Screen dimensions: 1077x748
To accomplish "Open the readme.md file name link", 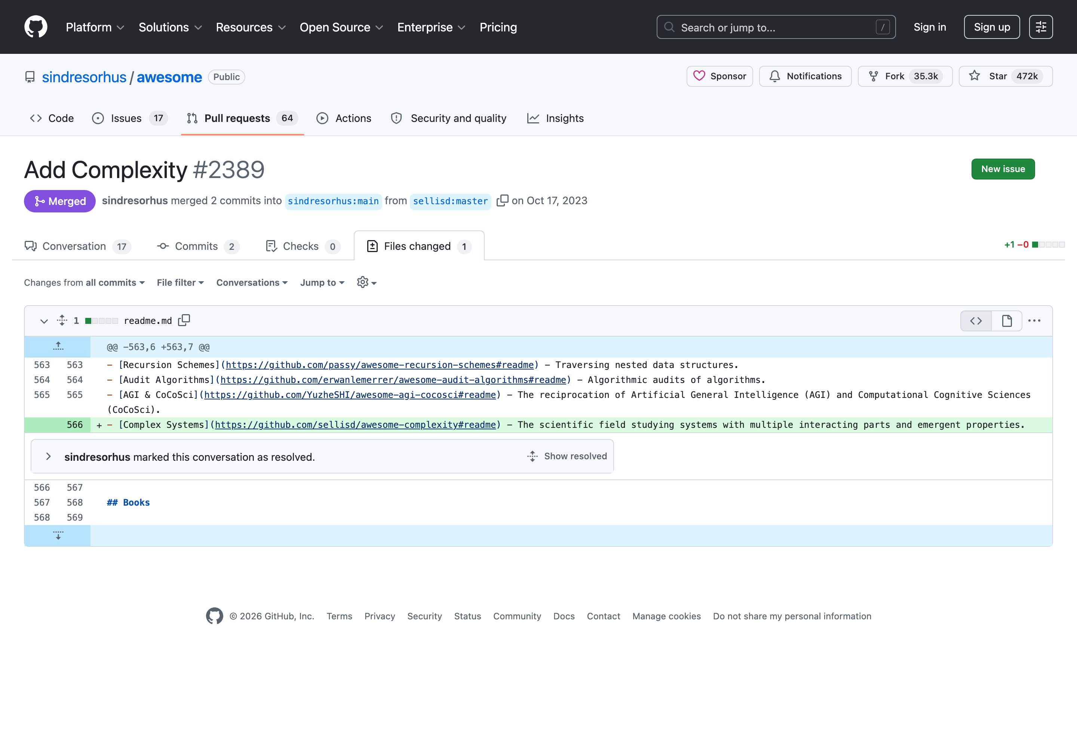I will pyautogui.click(x=148, y=321).
